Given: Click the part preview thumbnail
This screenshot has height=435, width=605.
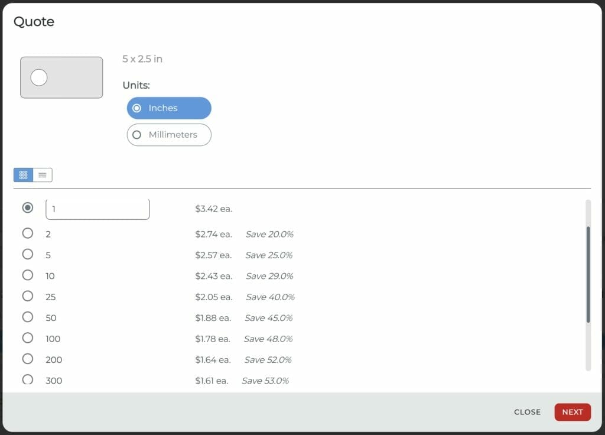Looking at the screenshot, I should coord(61,77).
